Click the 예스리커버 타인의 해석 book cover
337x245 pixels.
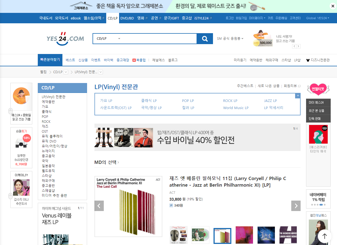(x=318, y=134)
